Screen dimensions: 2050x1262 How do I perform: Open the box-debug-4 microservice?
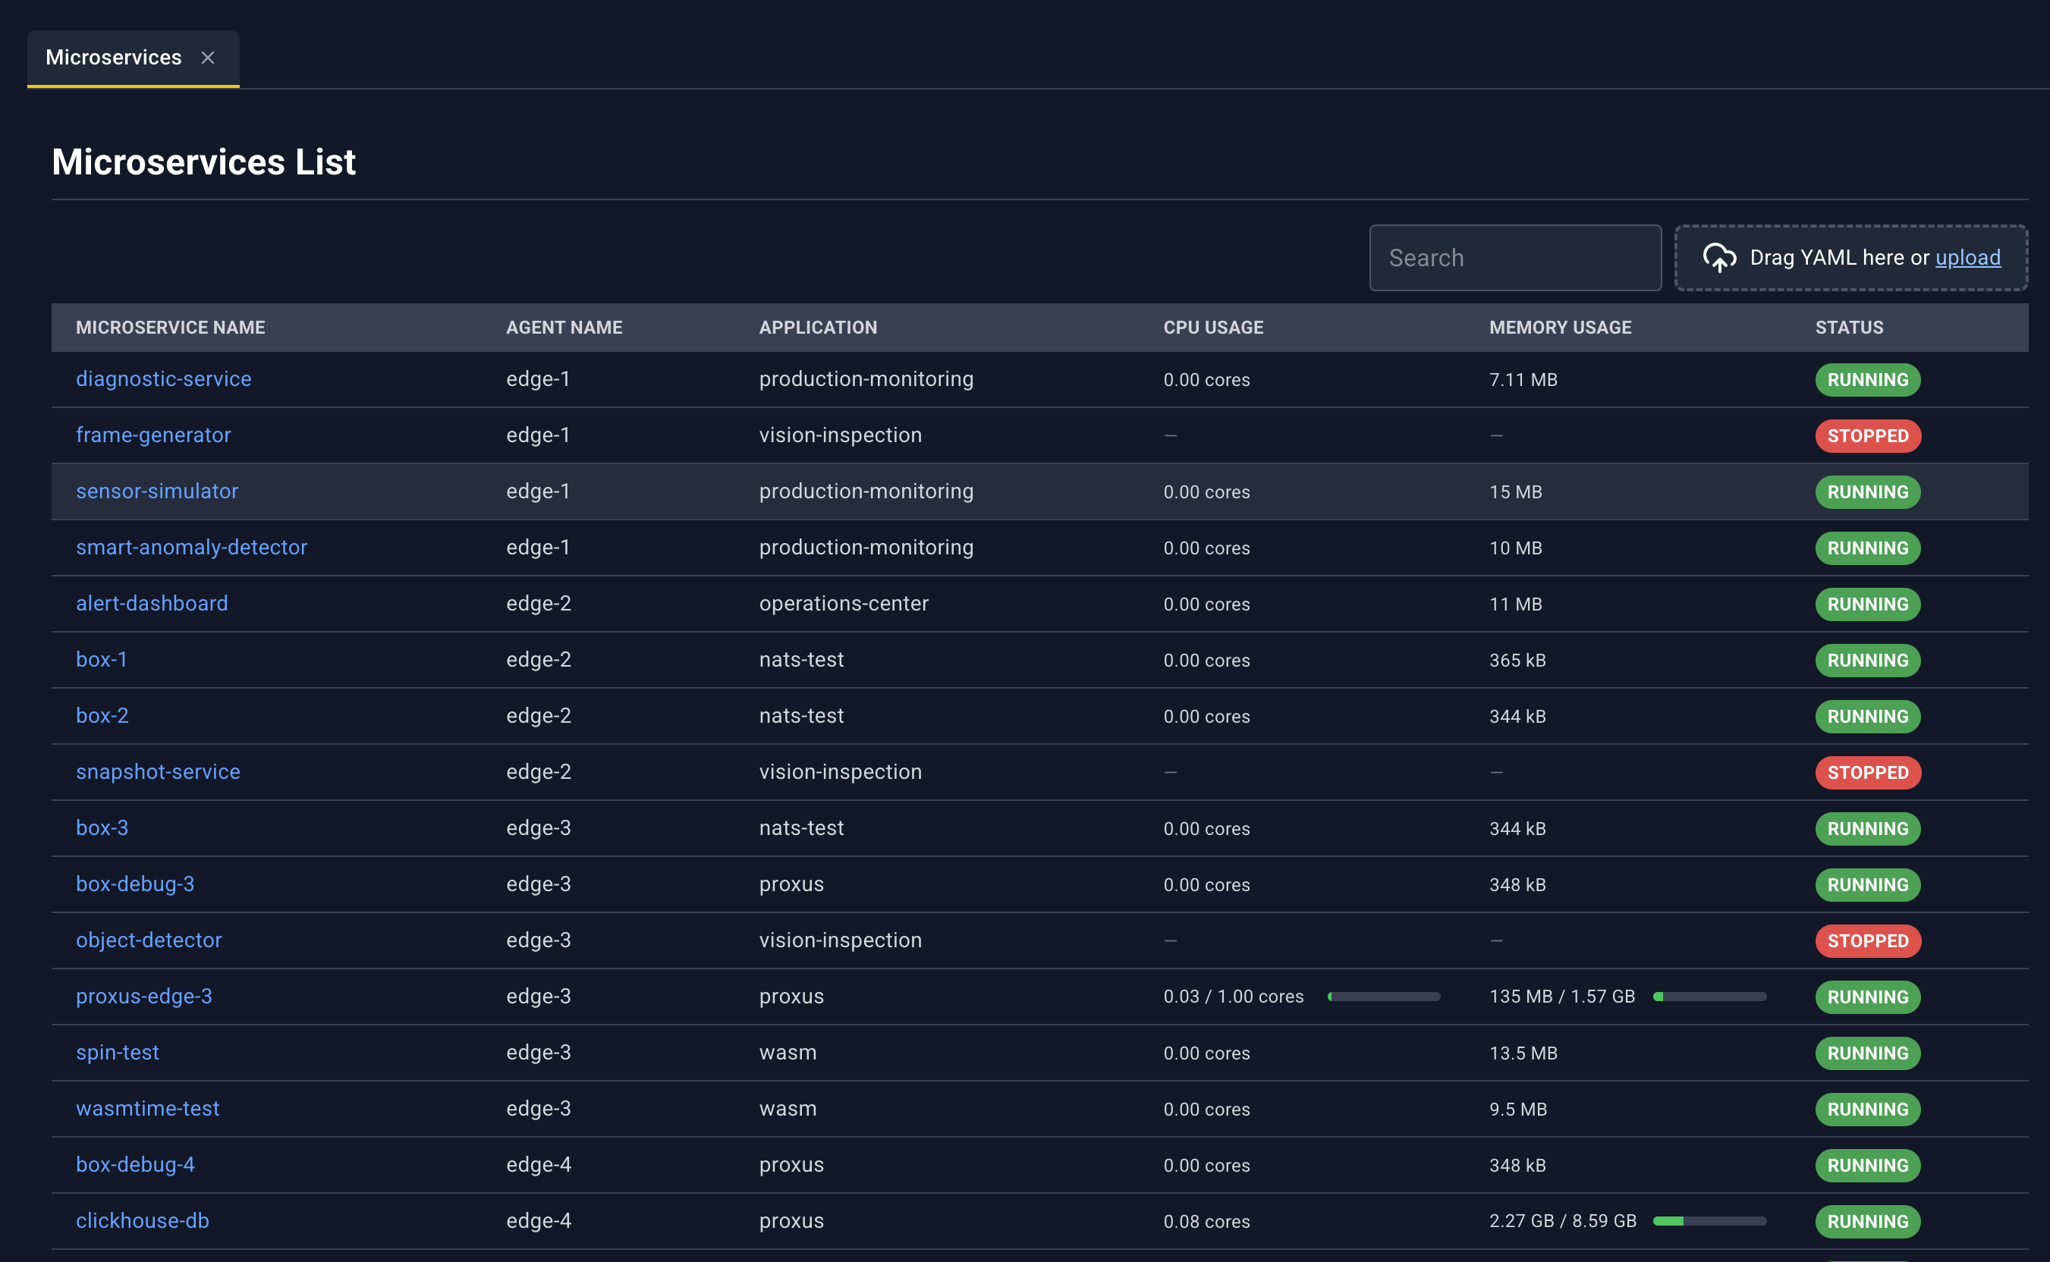click(x=135, y=1164)
